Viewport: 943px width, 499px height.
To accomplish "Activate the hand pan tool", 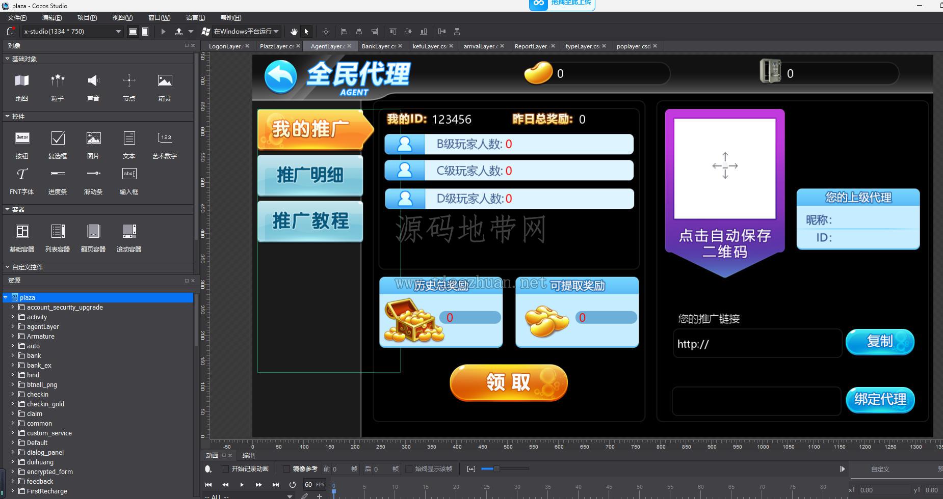I will click(294, 32).
